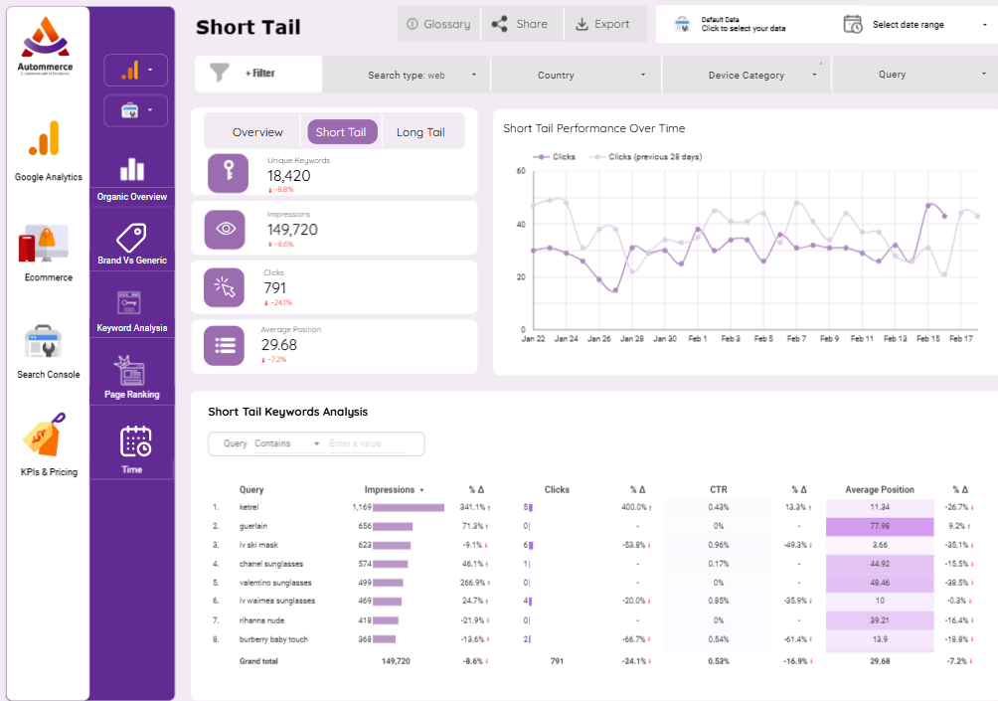Click the Glossary info icon
This screenshot has height=701, width=998.
(x=413, y=24)
